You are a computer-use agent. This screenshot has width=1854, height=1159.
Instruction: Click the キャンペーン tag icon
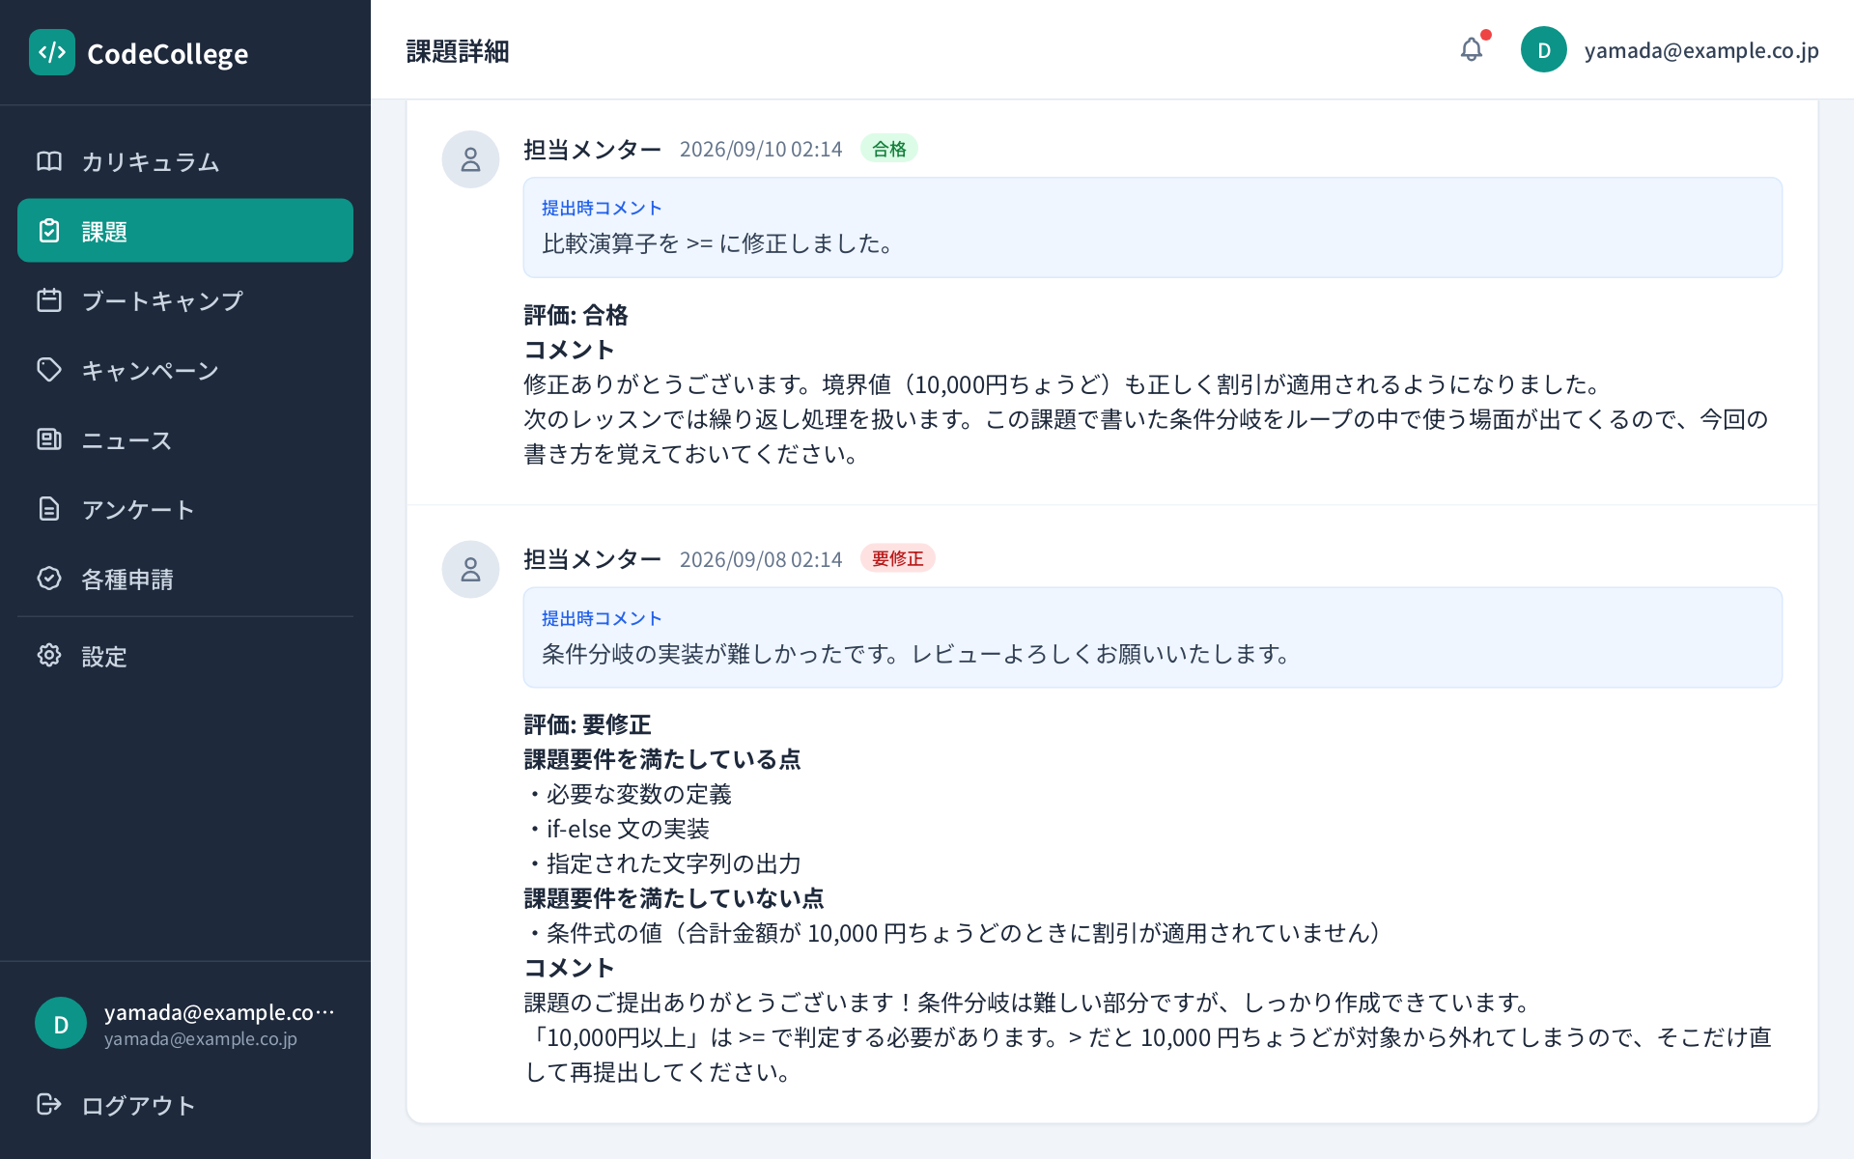[x=49, y=370]
